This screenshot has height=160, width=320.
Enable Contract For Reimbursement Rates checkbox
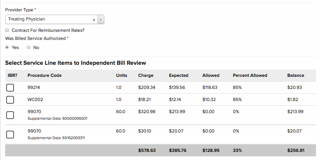[x=7, y=30]
